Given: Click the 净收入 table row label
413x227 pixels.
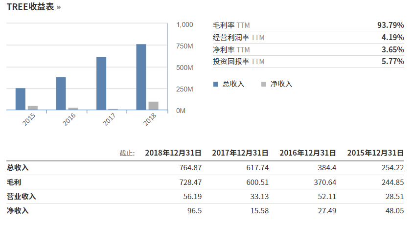Looking at the screenshot, I should [18, 210].
